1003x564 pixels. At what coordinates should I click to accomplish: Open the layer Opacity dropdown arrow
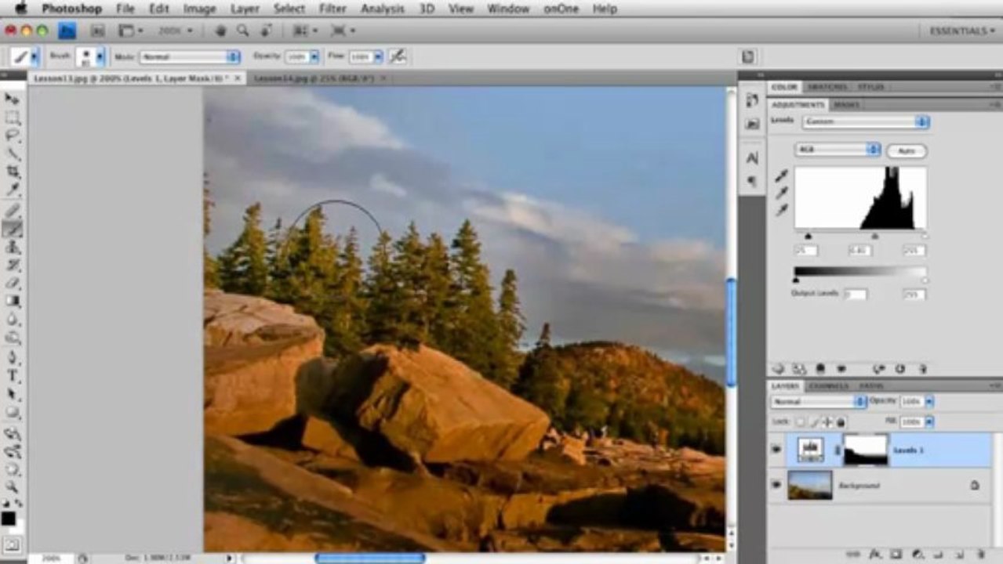coord(929,402)
